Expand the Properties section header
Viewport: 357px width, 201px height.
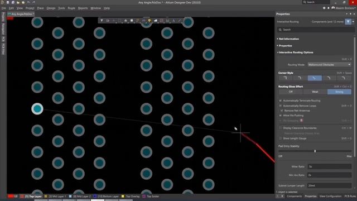(284, 46)
